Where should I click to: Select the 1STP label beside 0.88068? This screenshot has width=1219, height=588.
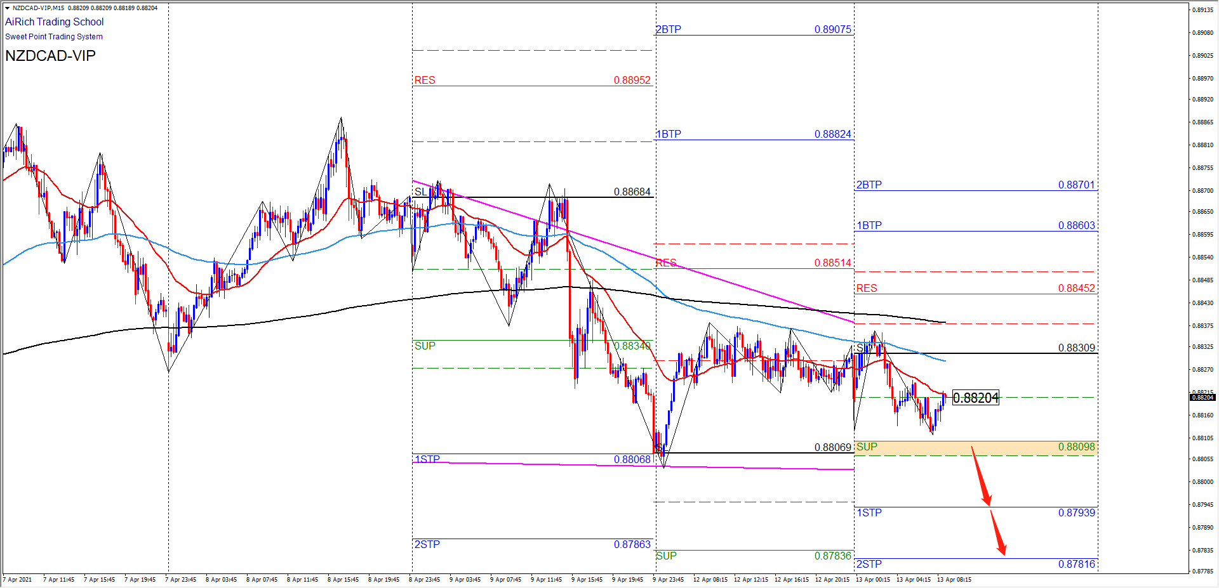(x=427, y=459)
